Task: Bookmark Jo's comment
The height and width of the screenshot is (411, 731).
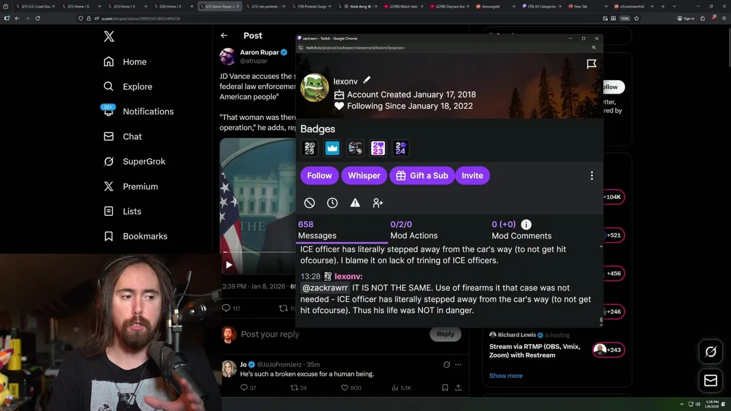Action: pos(445,388)
